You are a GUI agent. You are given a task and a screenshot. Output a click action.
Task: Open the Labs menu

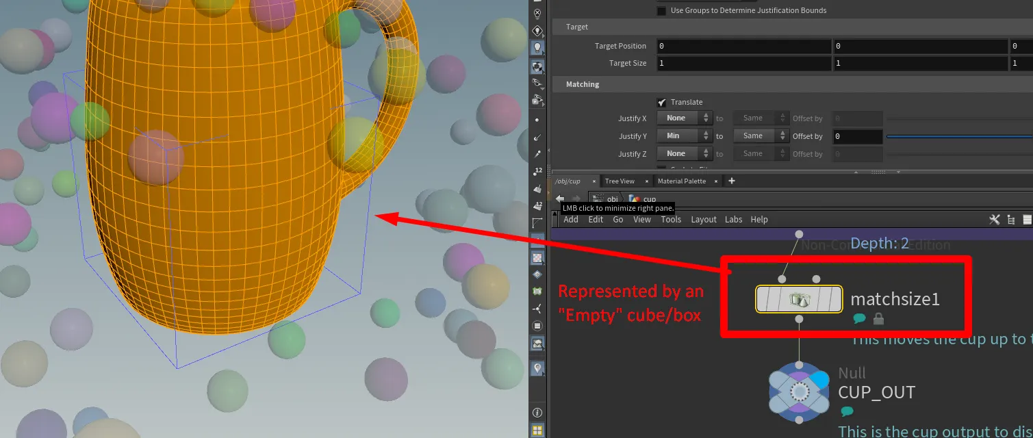(x=733, y=220)
